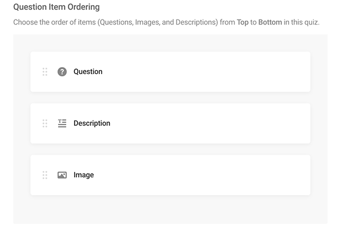Click the bold word Top in the instructions
This screenshot has height=229, width=342.
pos(243,22)
